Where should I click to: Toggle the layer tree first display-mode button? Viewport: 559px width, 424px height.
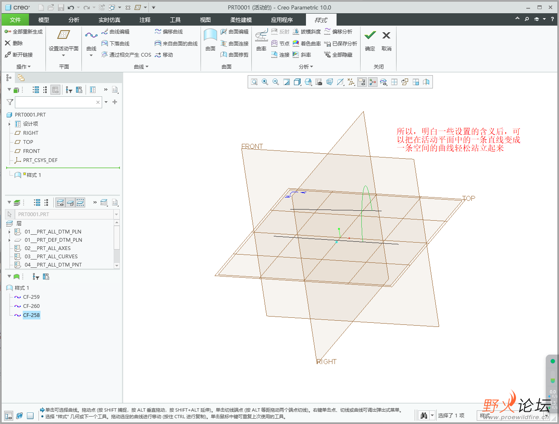60,202
